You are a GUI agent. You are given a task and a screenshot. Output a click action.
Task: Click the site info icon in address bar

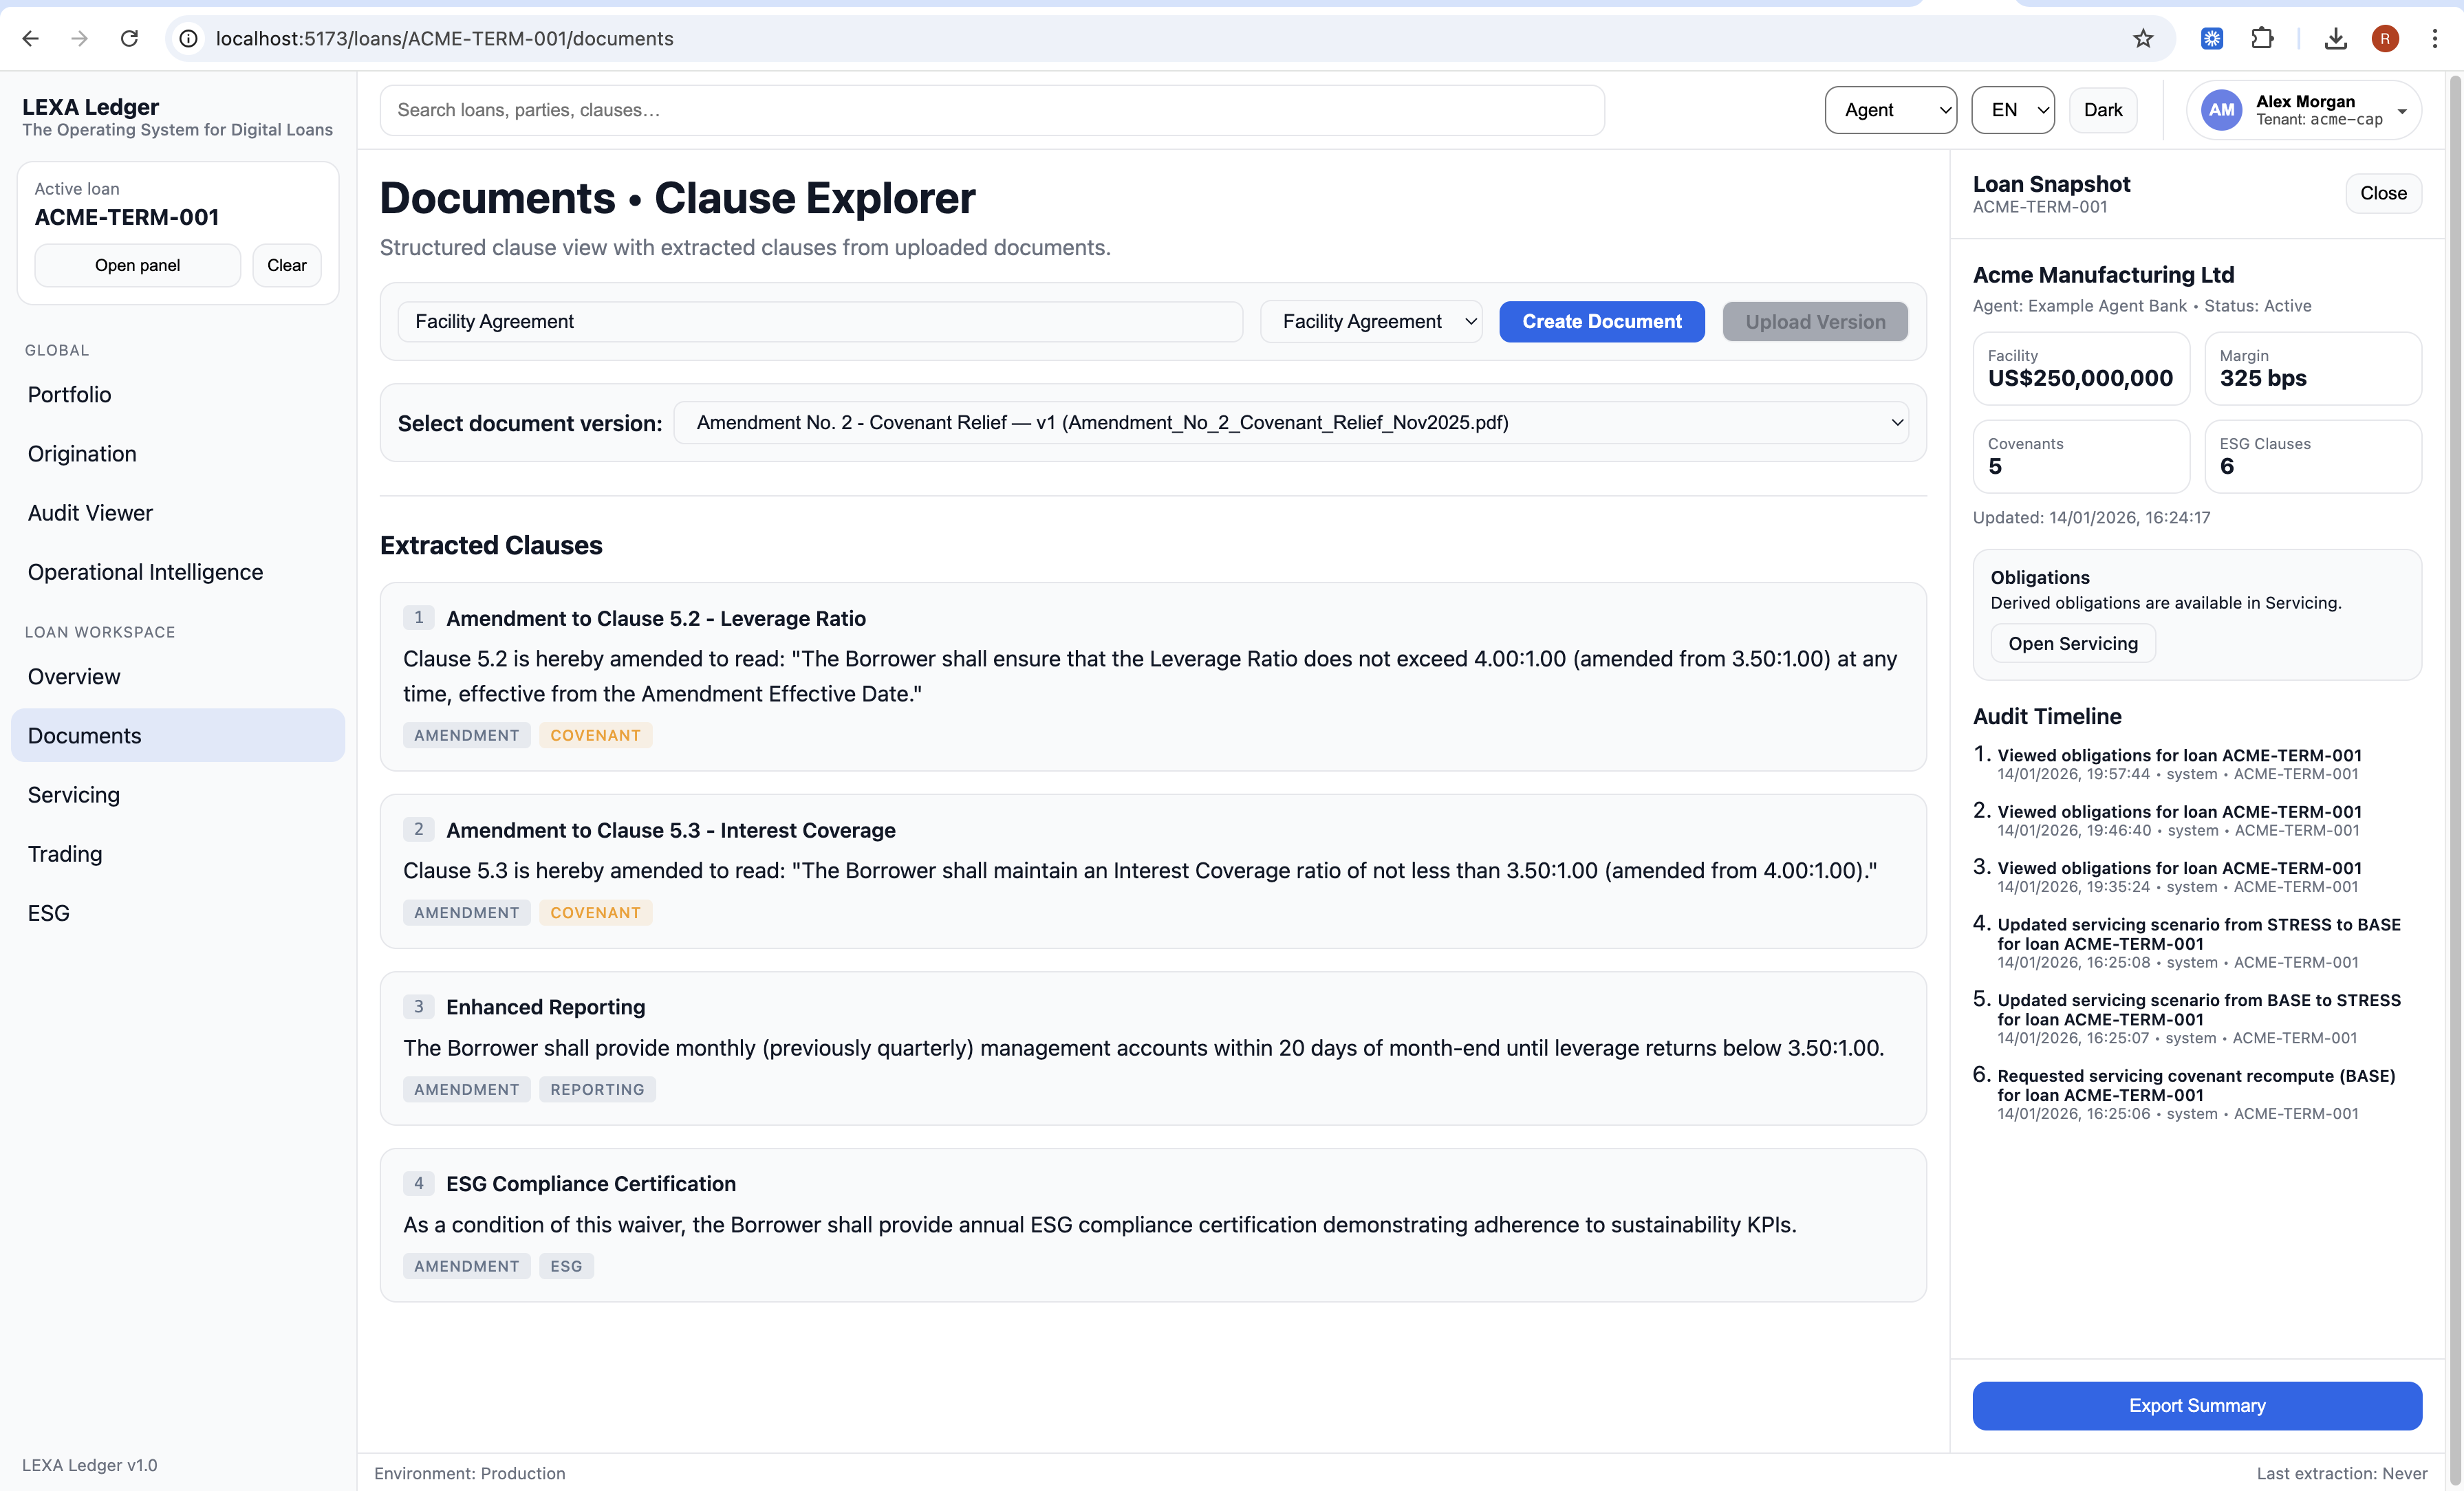coord(188,38)
